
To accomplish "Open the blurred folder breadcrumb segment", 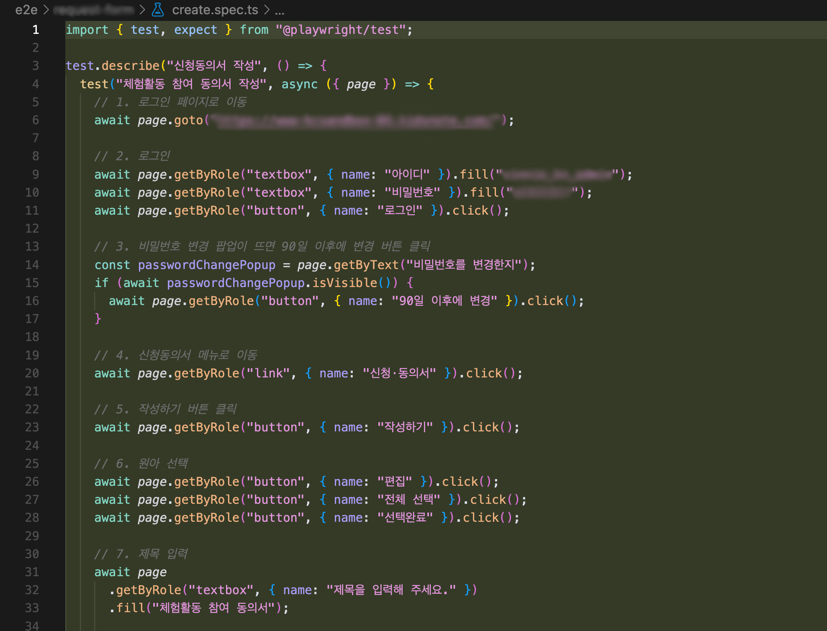I will click(x=94, y=9).
